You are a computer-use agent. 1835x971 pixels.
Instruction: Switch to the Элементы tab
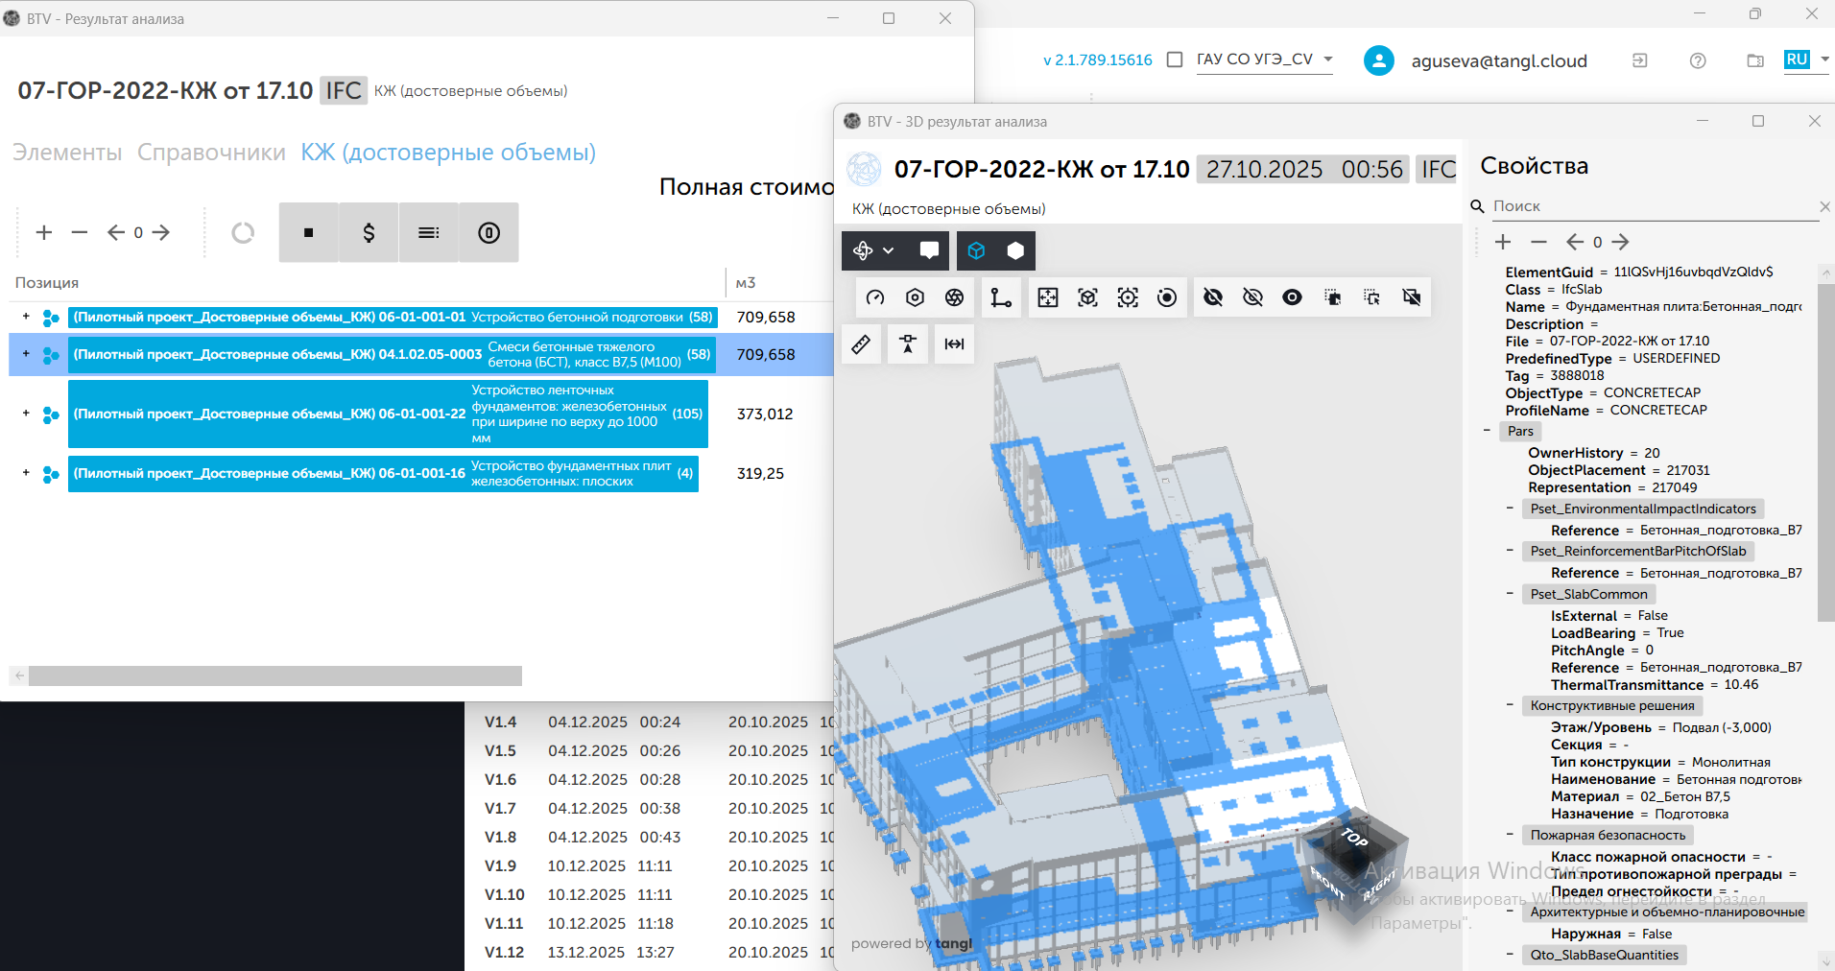click(67, 153)
